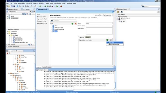The image size is (166, 93).
Task: Click binoculars icon in main toolbar search
Action: click(x=143, y=6)
